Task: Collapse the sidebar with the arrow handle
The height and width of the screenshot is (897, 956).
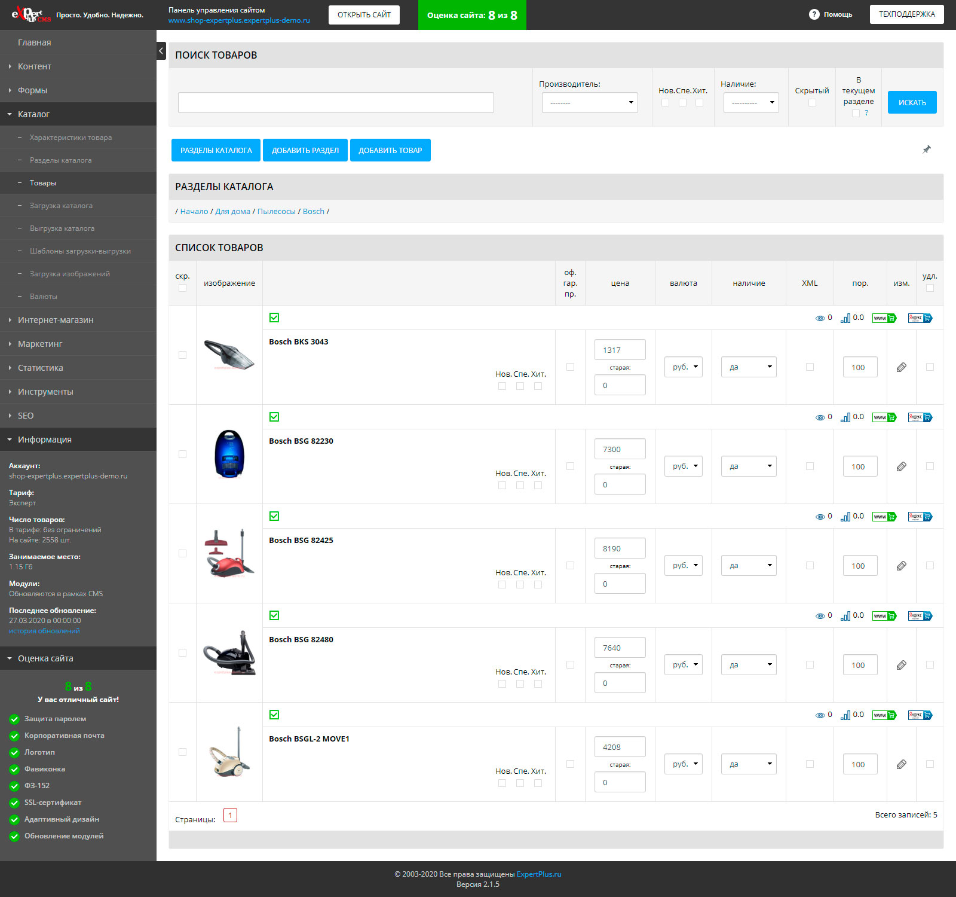Action: pos(161,51)
